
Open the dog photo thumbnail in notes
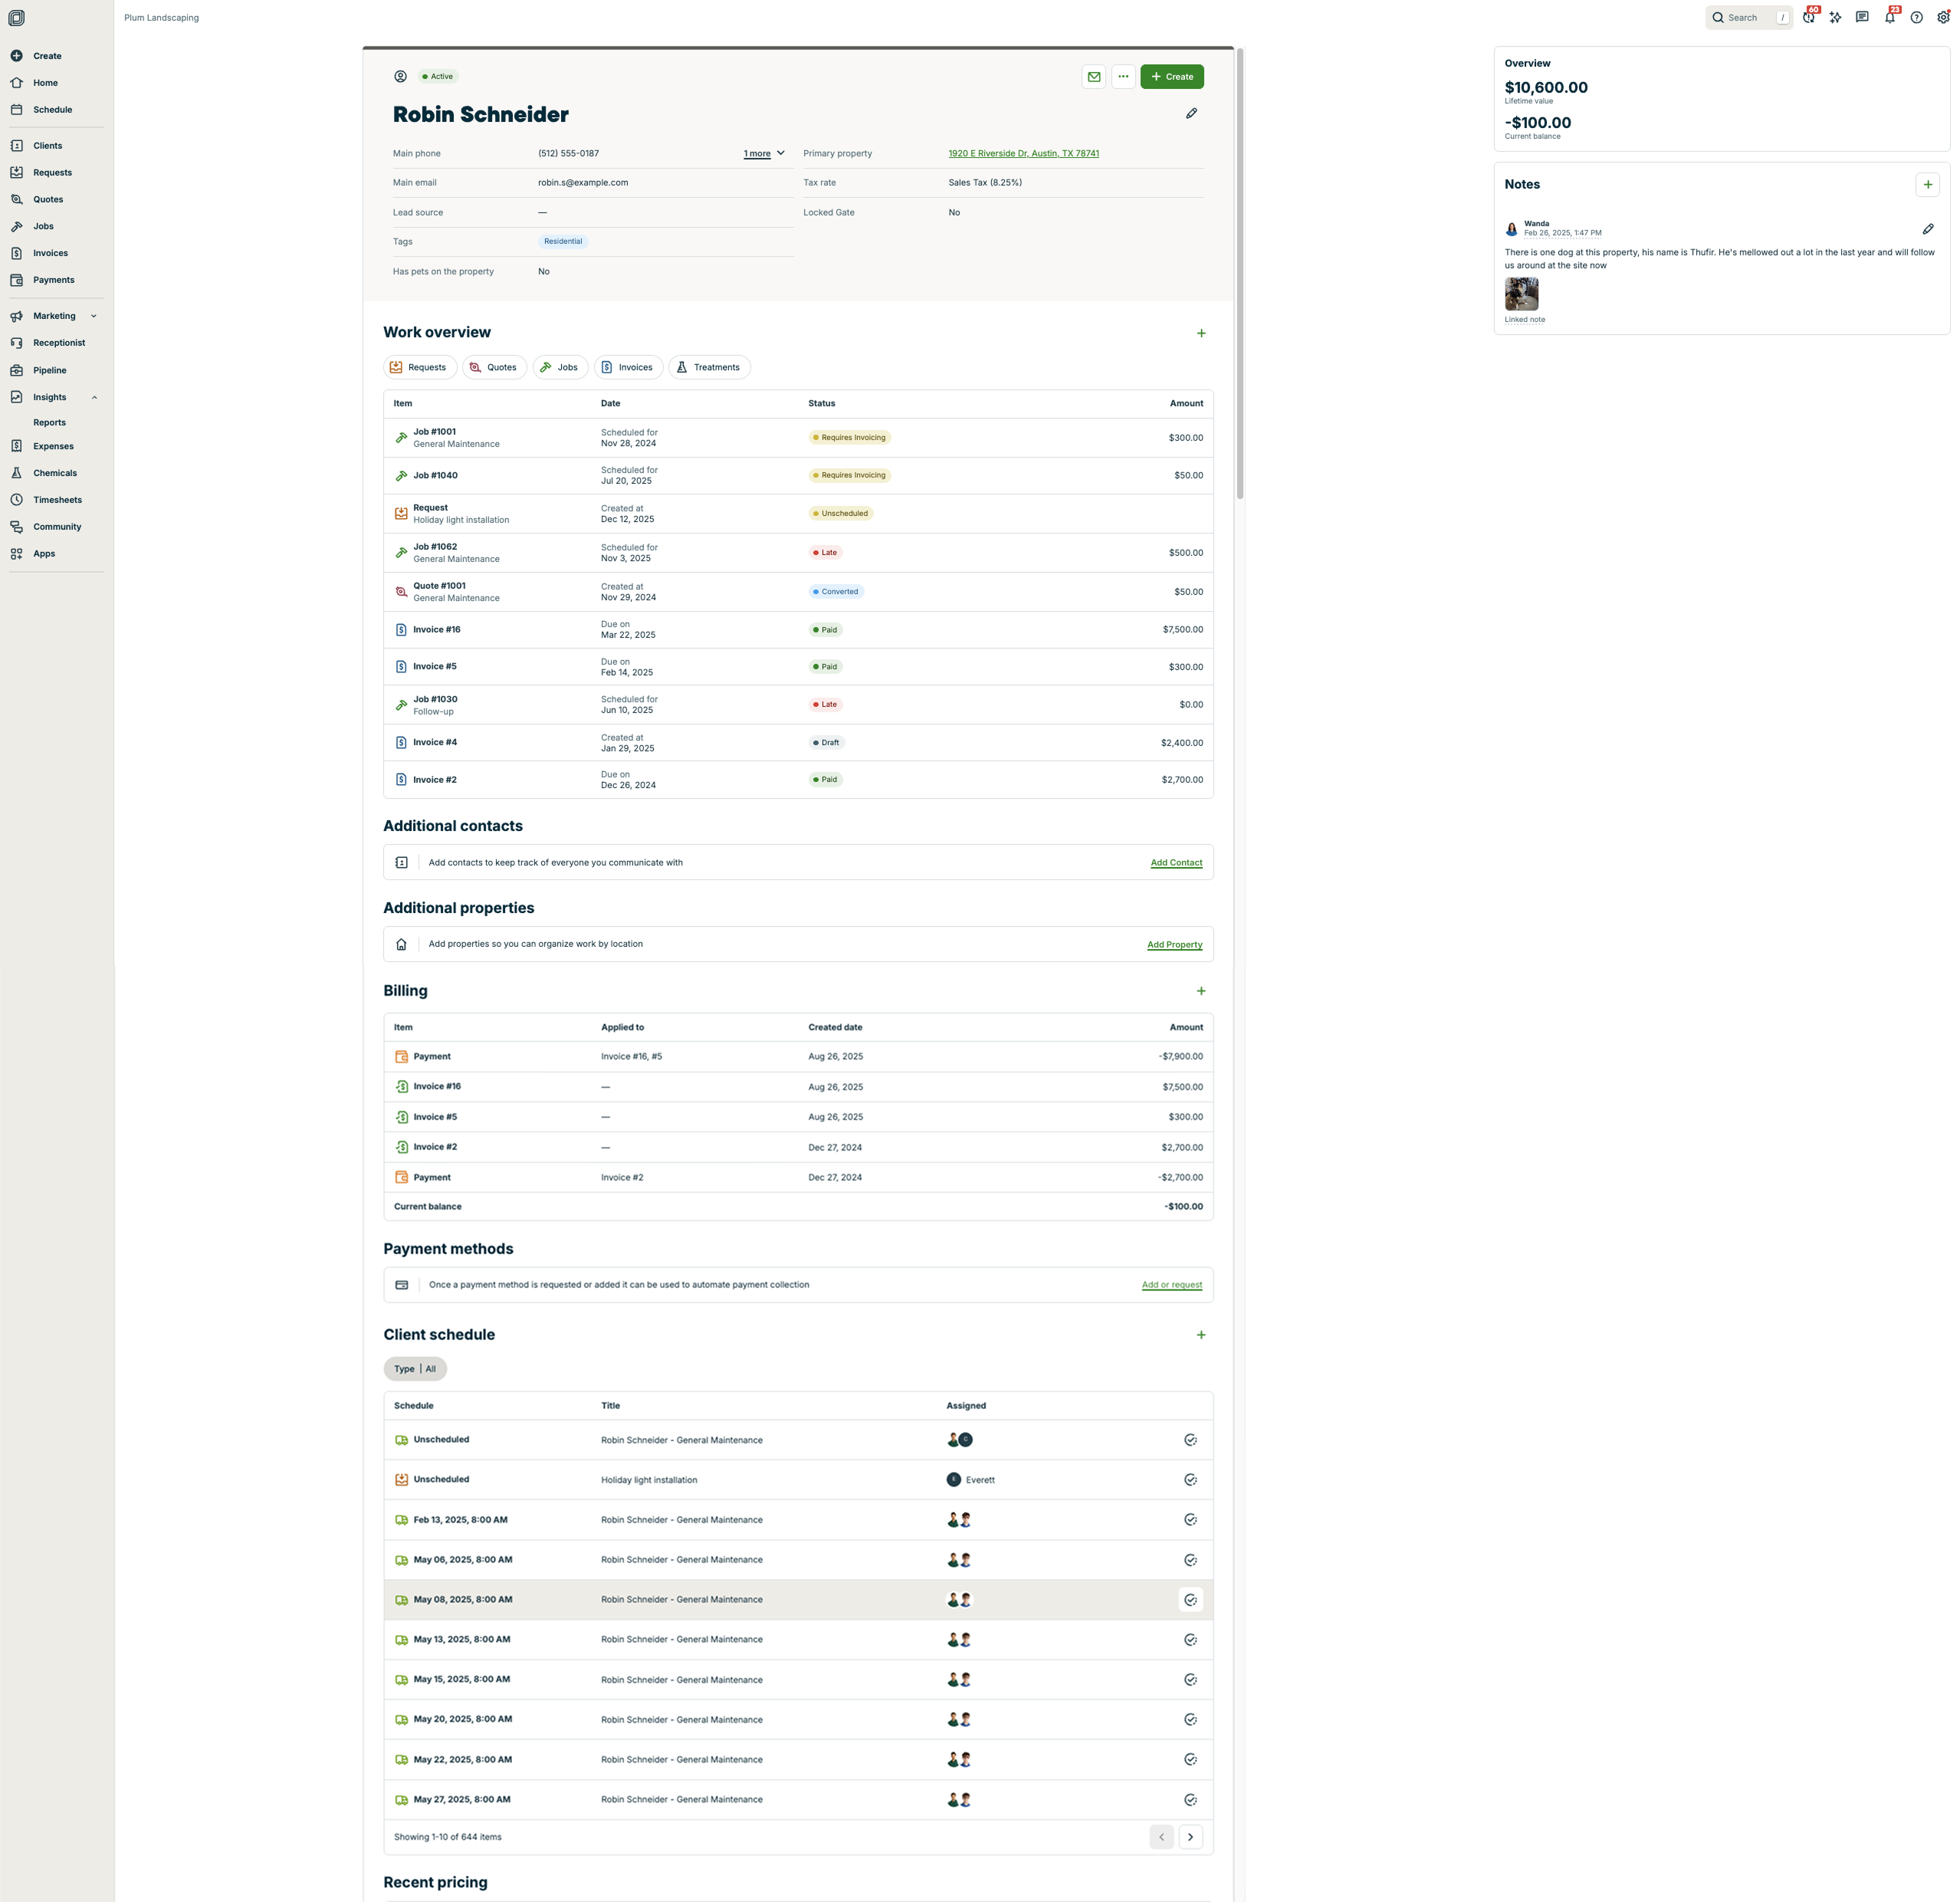coord(1521,294)
